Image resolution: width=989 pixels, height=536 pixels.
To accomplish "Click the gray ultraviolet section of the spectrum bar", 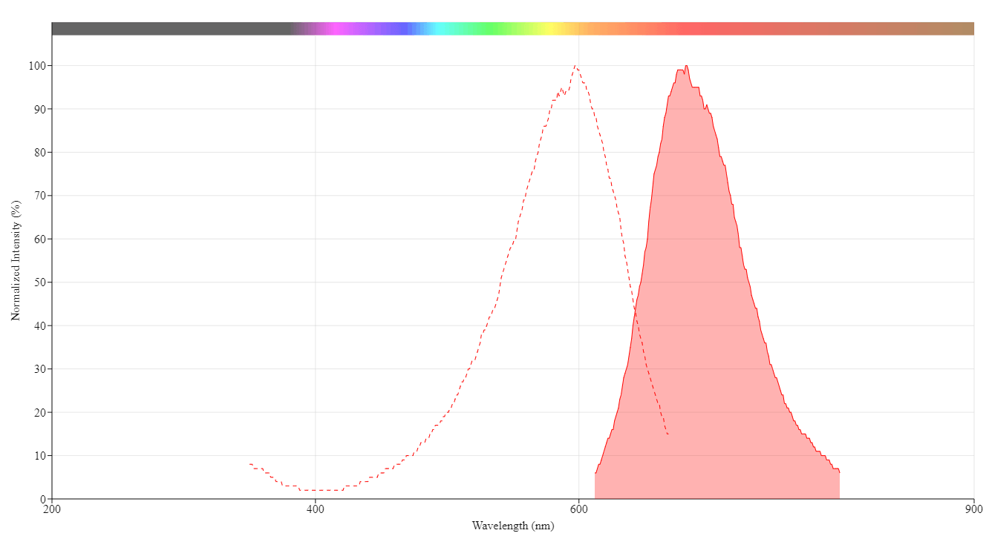I will point(171,28).
